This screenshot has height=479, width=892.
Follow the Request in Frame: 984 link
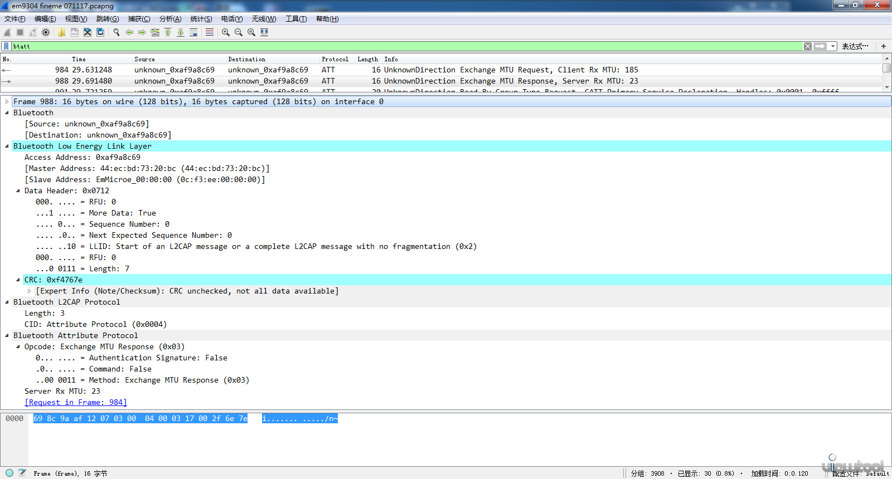coord(76,403)
